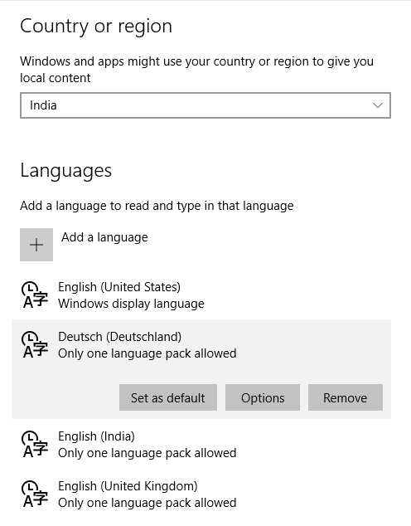This screenshot has width=411, height=526.
Task: Click the English (United States) language icon
Action: point(35,295)
